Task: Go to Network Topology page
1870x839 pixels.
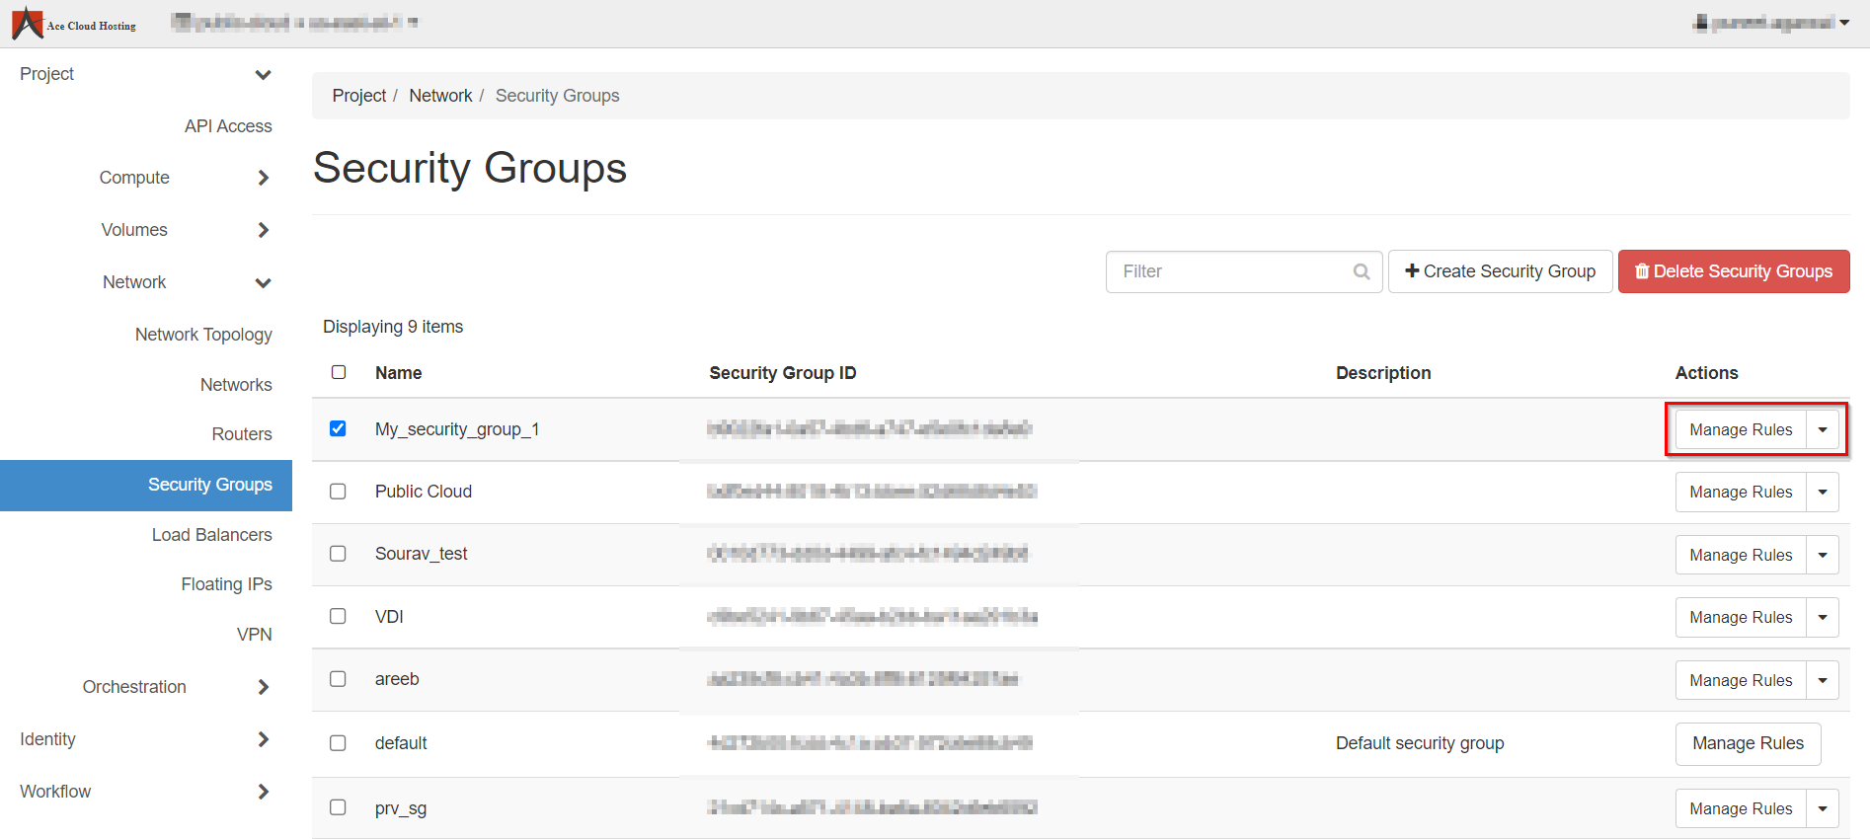Action: tap(203, 335)
